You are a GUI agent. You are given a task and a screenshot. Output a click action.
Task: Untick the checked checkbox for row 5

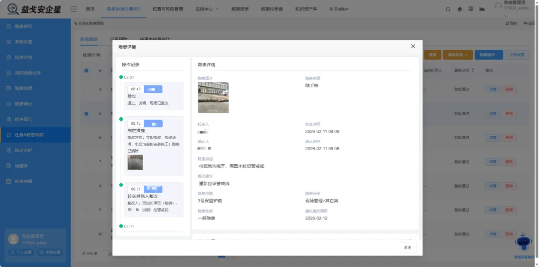point(86,113)
